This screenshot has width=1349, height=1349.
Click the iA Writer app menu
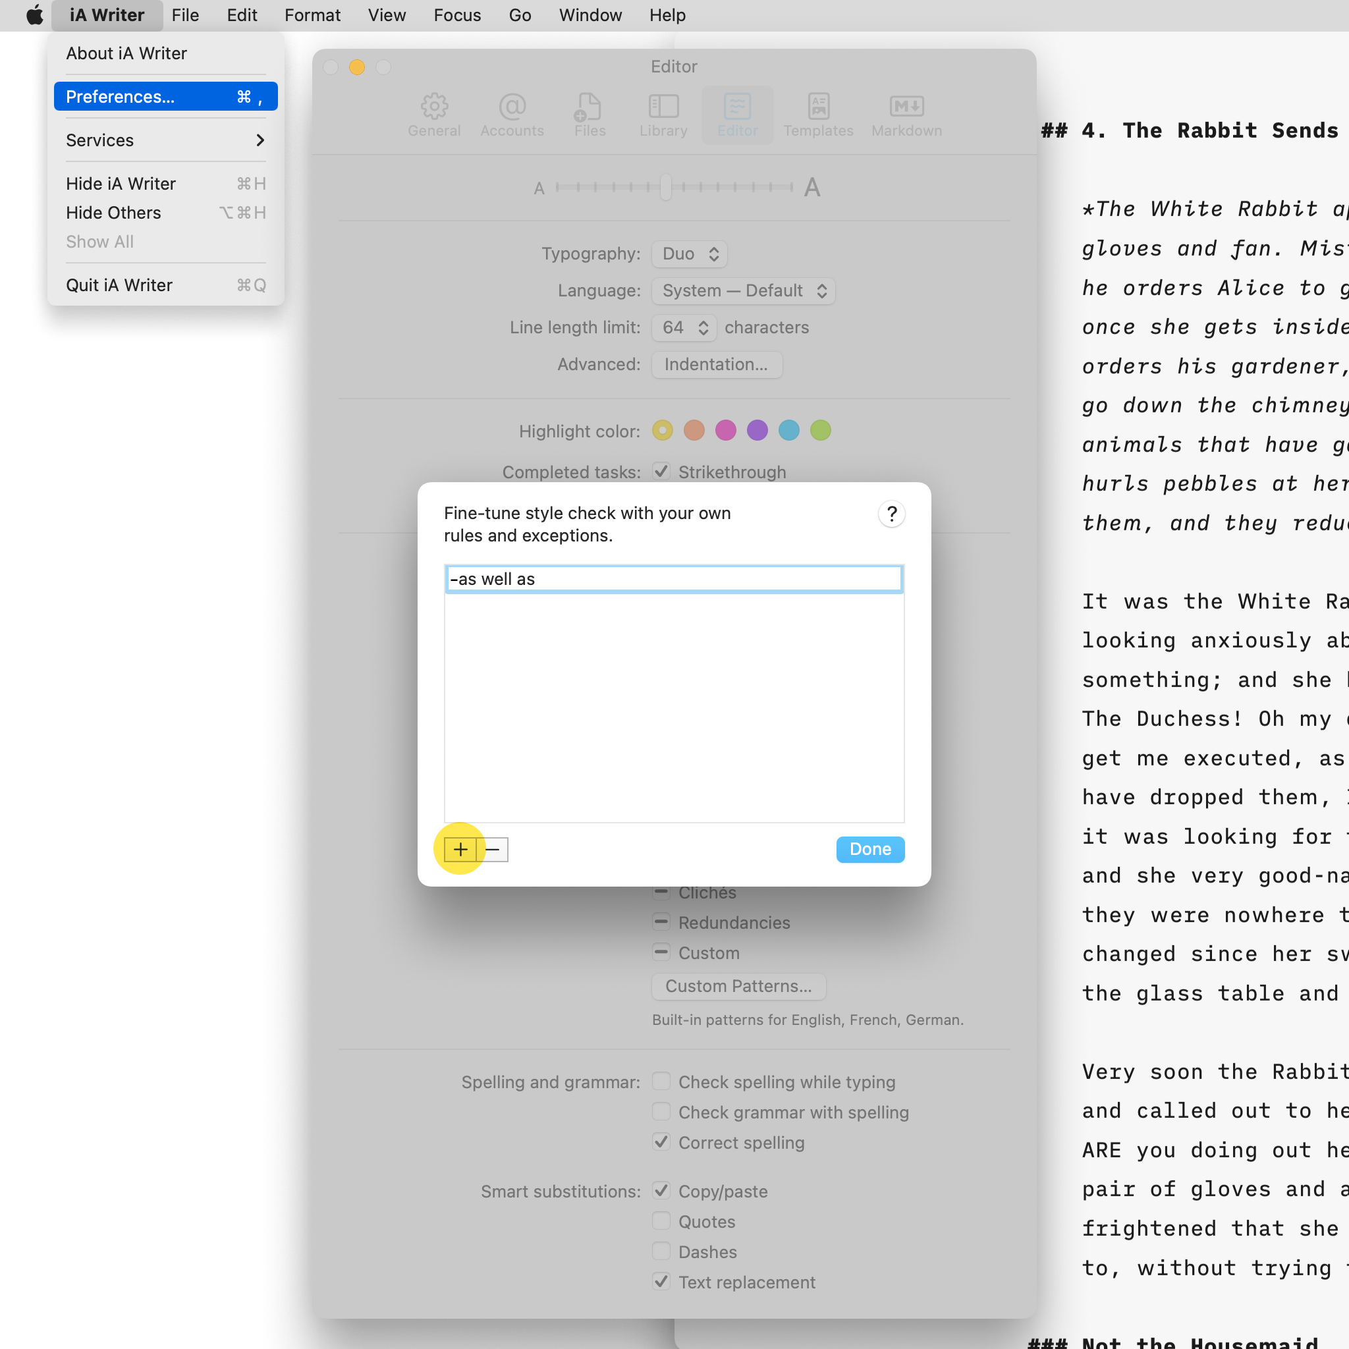pyautogui.click(x=107, y=15)
